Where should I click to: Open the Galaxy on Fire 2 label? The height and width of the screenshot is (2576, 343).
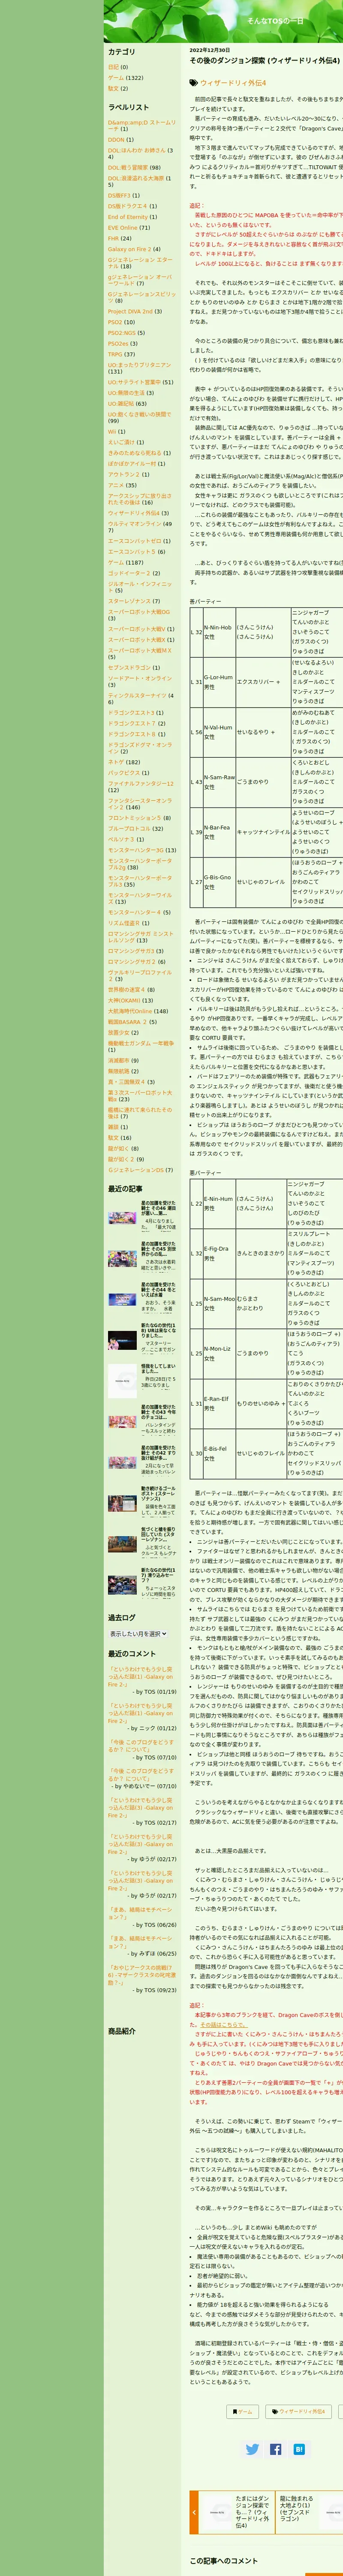129,249
